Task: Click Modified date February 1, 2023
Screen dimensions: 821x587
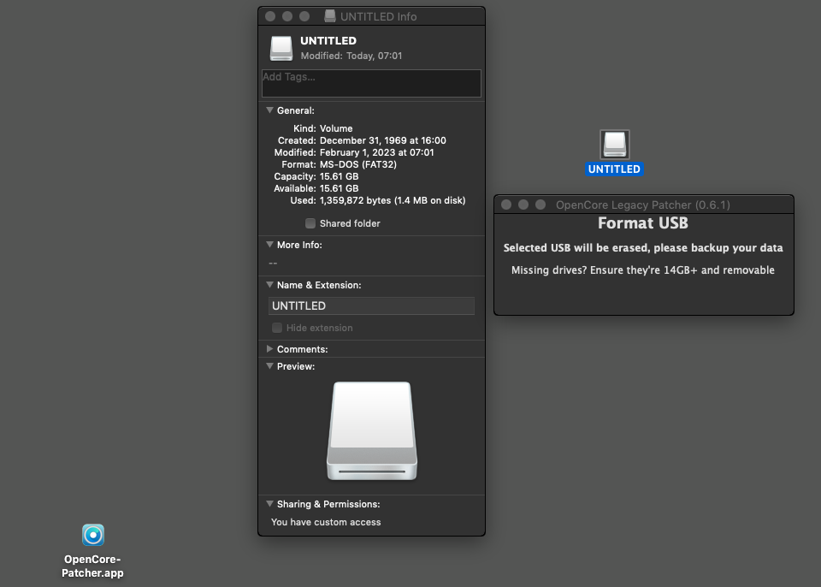Action: (x=377, y=152)
